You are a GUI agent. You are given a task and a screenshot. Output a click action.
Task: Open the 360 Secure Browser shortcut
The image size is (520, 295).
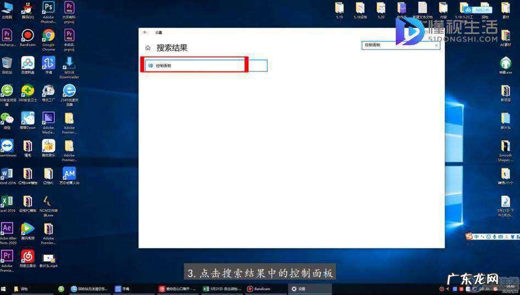(x=7, y=95)
